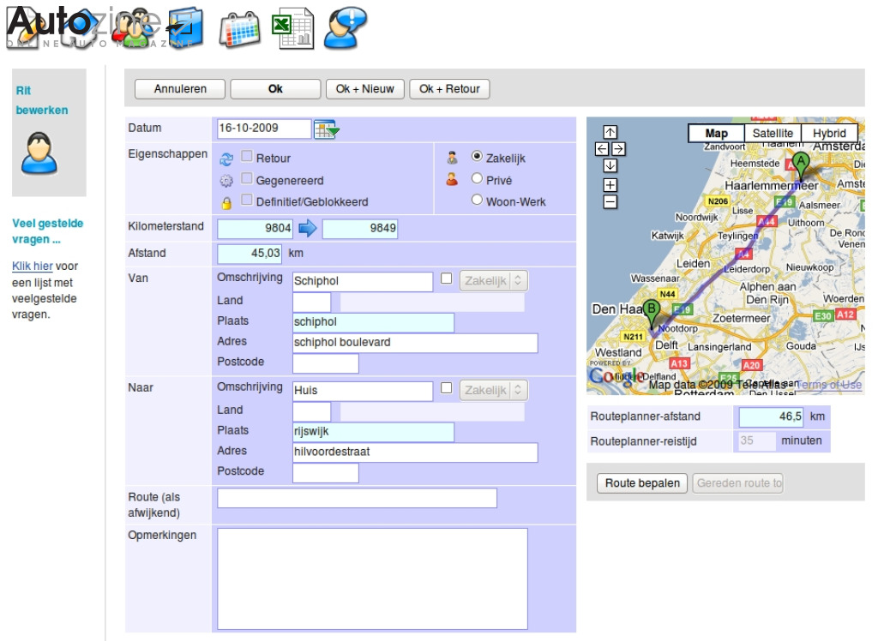Open the Zakelijk dropdown next to Huis
The height and width of the screenshot is (641, 878).
(x=493, y=390)
